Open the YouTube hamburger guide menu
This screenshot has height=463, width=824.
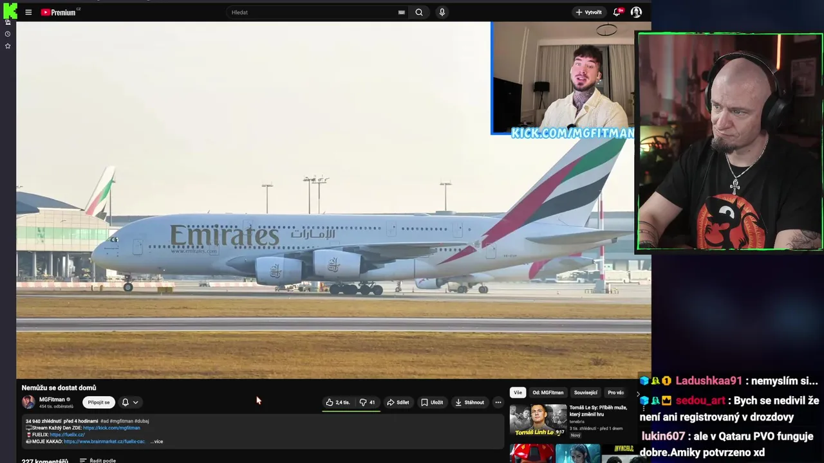pos(28,12)
